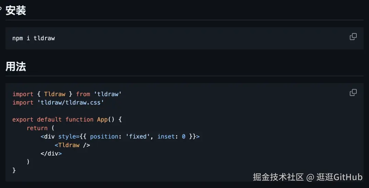Click the 逛逛GitHub author name
369x188 pixels.
point(339,177)
